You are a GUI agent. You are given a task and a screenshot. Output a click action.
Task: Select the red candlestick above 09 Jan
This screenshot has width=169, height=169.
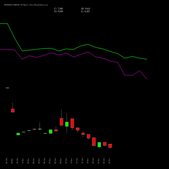coord(62,122)
